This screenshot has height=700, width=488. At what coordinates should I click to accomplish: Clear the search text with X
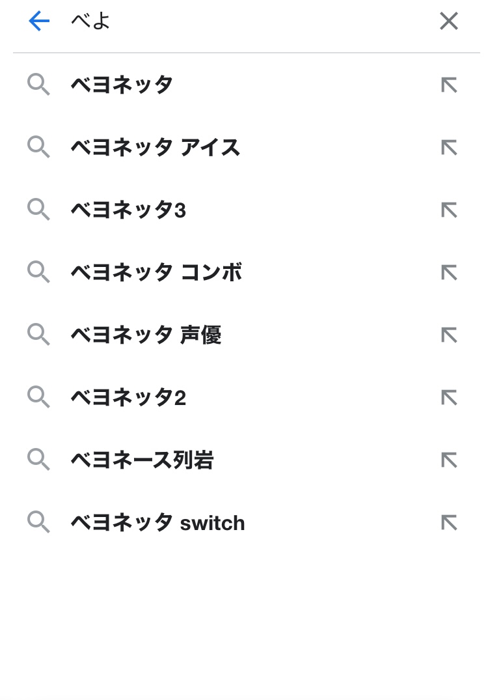pyautogui.click(x=448, y=21)
